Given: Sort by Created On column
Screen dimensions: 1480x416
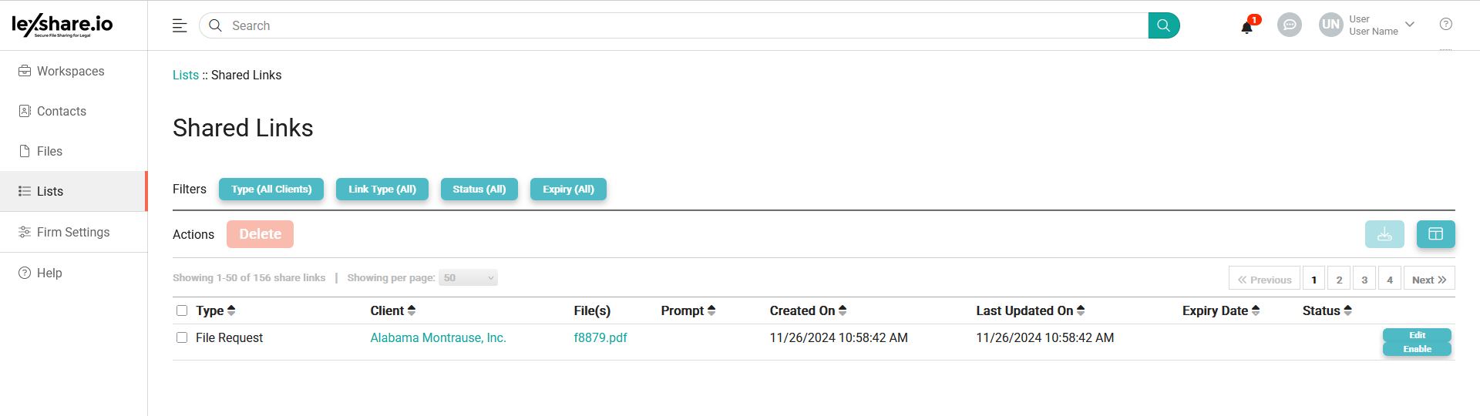Looking at the screenshot, I should [808, 310].
